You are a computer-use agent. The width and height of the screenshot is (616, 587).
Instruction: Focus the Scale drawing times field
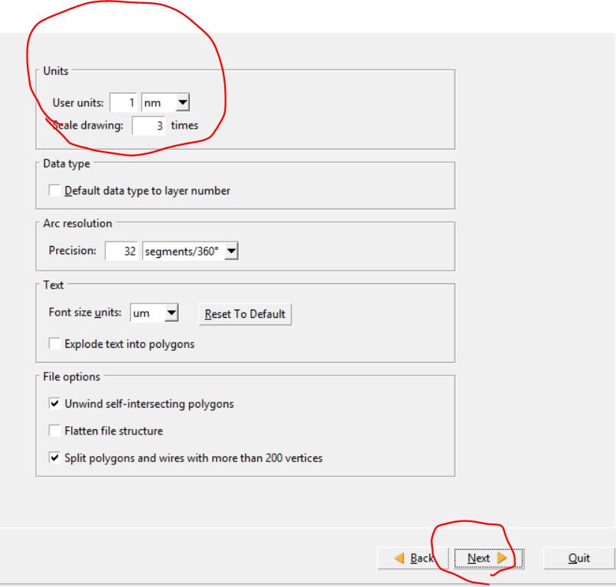[x=149, y=126]
